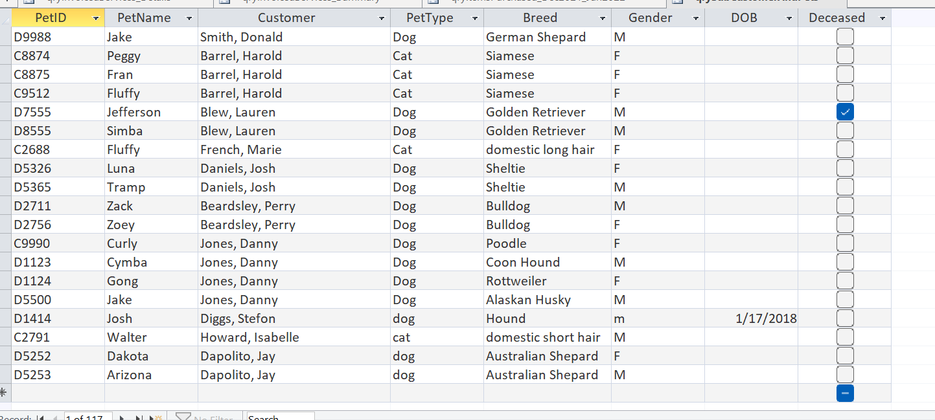The width and height of the screenshot is (935, 420).
Task: Uncheck Jefferson's Deceased checkbox
Action: (845, 111)
